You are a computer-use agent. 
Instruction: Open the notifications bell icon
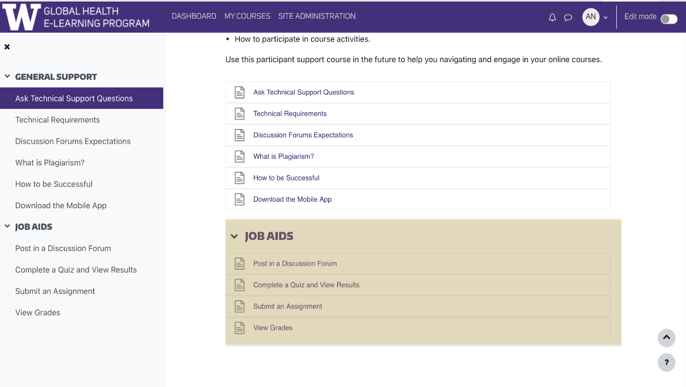pos(552,18)
